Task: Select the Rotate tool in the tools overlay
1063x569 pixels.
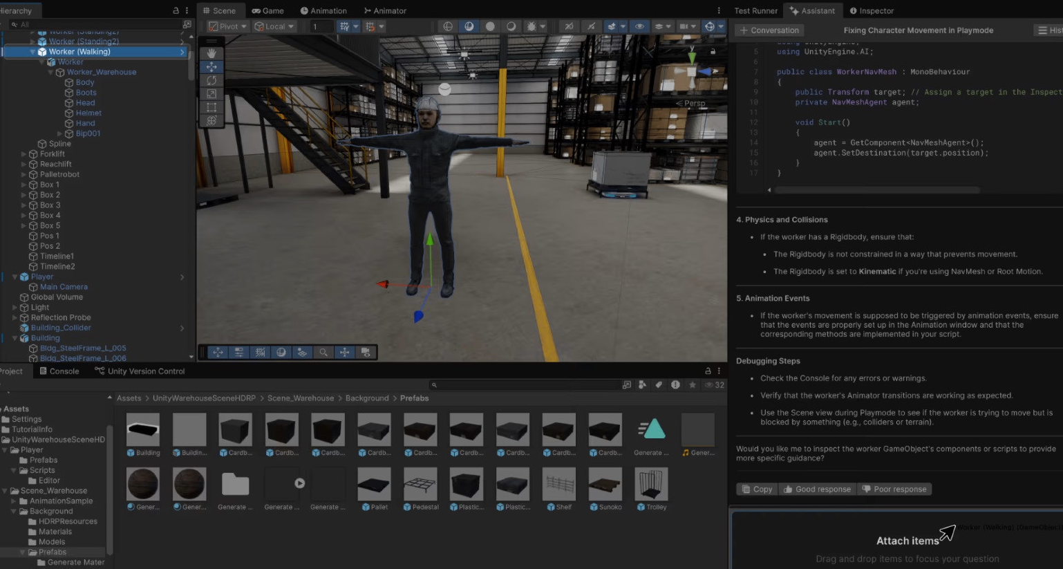Action: 211,81
